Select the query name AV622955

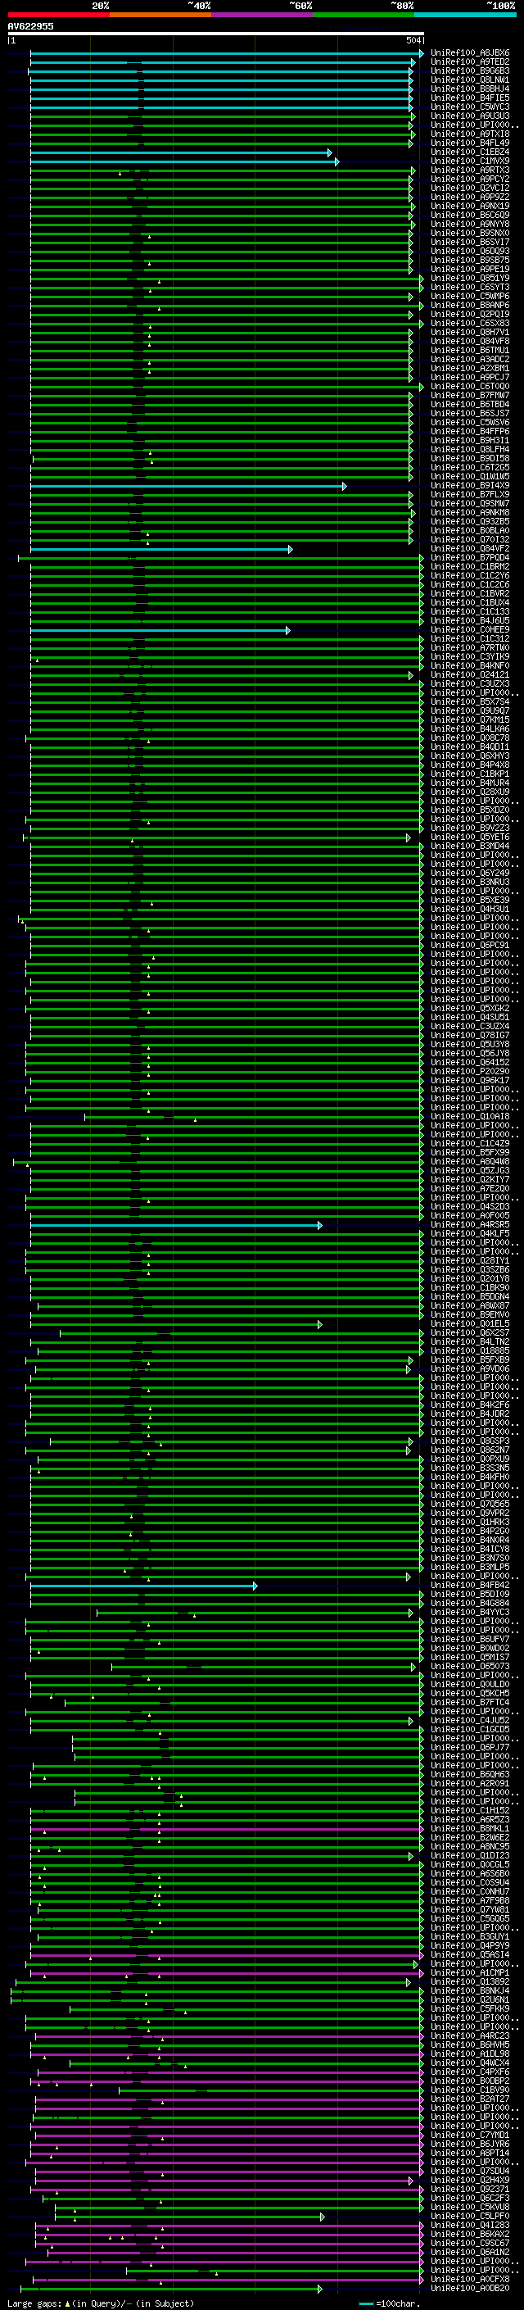pyautogui.click(x=30, y=26)
